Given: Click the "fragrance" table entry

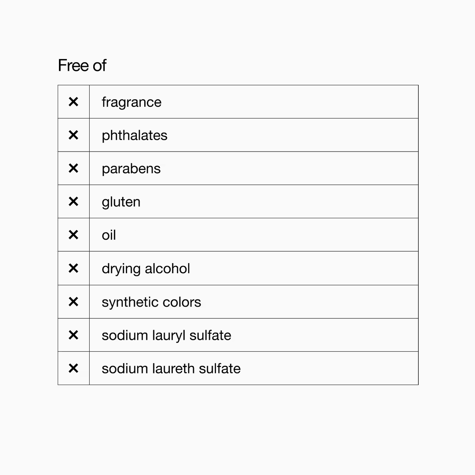Looking at the screenshot, I should pyautogui.click(x=132, y=102).
